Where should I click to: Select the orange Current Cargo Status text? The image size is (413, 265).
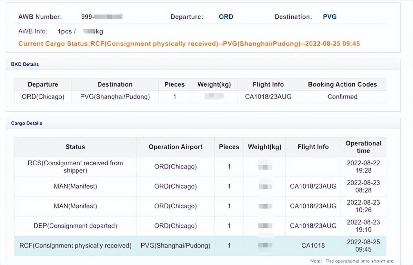(x=189, y=43)
